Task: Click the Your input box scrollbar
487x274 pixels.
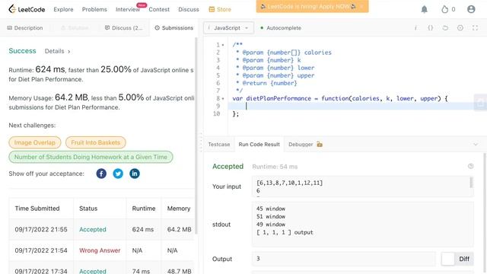Action: pyautogui.click(x=471, y=183)
